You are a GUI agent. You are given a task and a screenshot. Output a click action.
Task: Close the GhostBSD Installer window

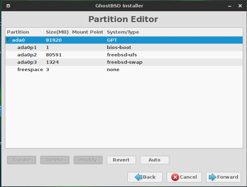point(240,6)
